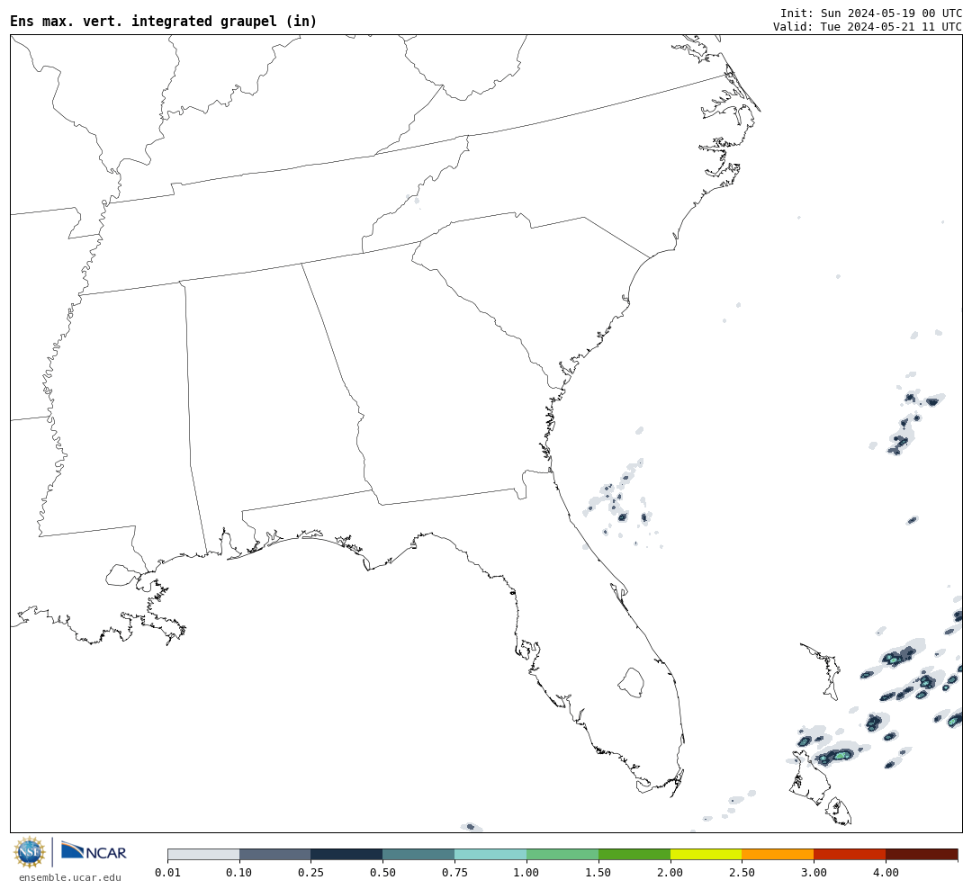Click the 3.00–4.00 red swatch
This screenshot has height=889, width=972.
(x=850, y=854)
